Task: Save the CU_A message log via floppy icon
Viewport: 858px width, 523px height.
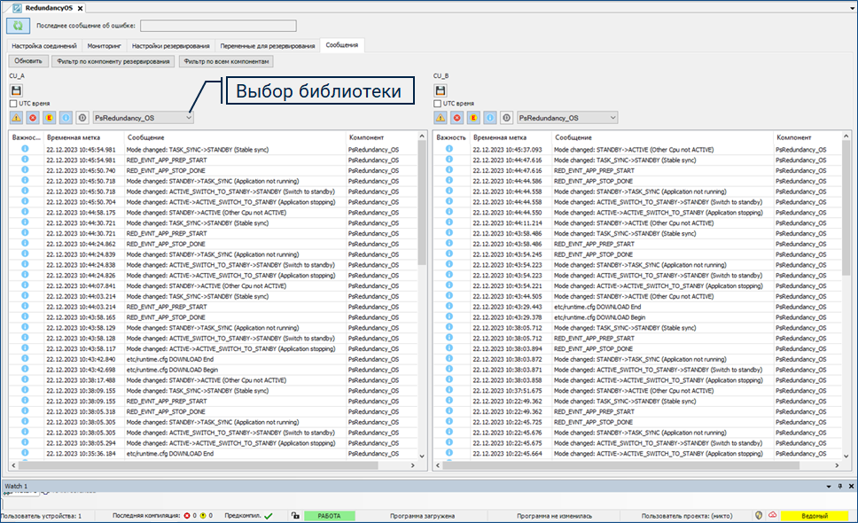Action: 16,90
